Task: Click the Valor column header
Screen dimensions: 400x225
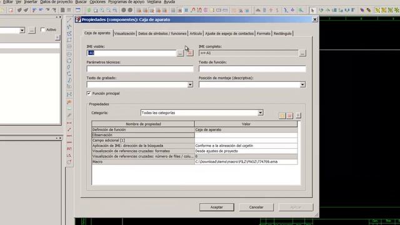Action: (x=246, y=124)
